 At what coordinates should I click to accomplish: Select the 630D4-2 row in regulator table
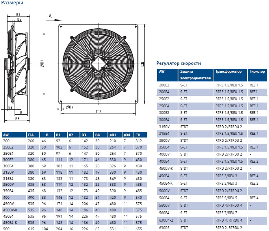coord(212,220)
